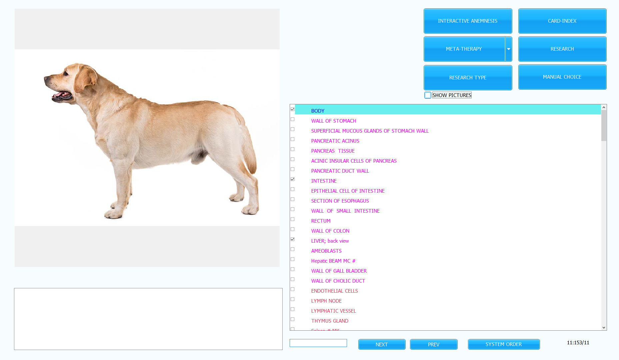Enable the Show Pictures checkbox

click(x=428, y=95)
